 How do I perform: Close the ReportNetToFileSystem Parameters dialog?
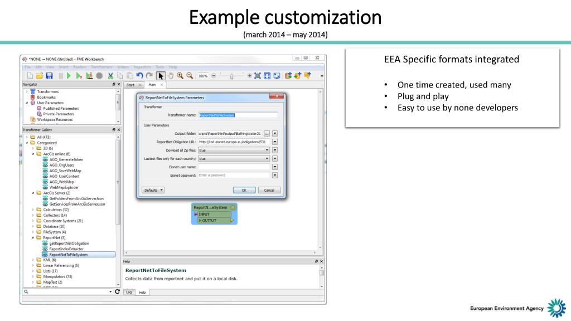[x=277, y=96]
